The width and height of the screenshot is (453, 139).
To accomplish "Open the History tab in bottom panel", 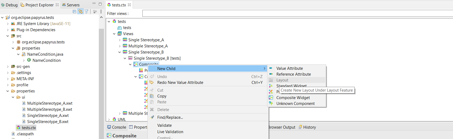I will tap(307, 127).
